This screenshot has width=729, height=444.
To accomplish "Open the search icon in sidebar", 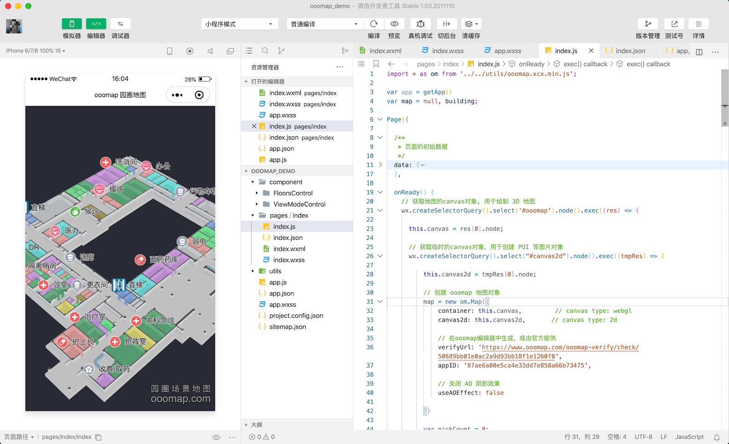I will tap(265, 51).
